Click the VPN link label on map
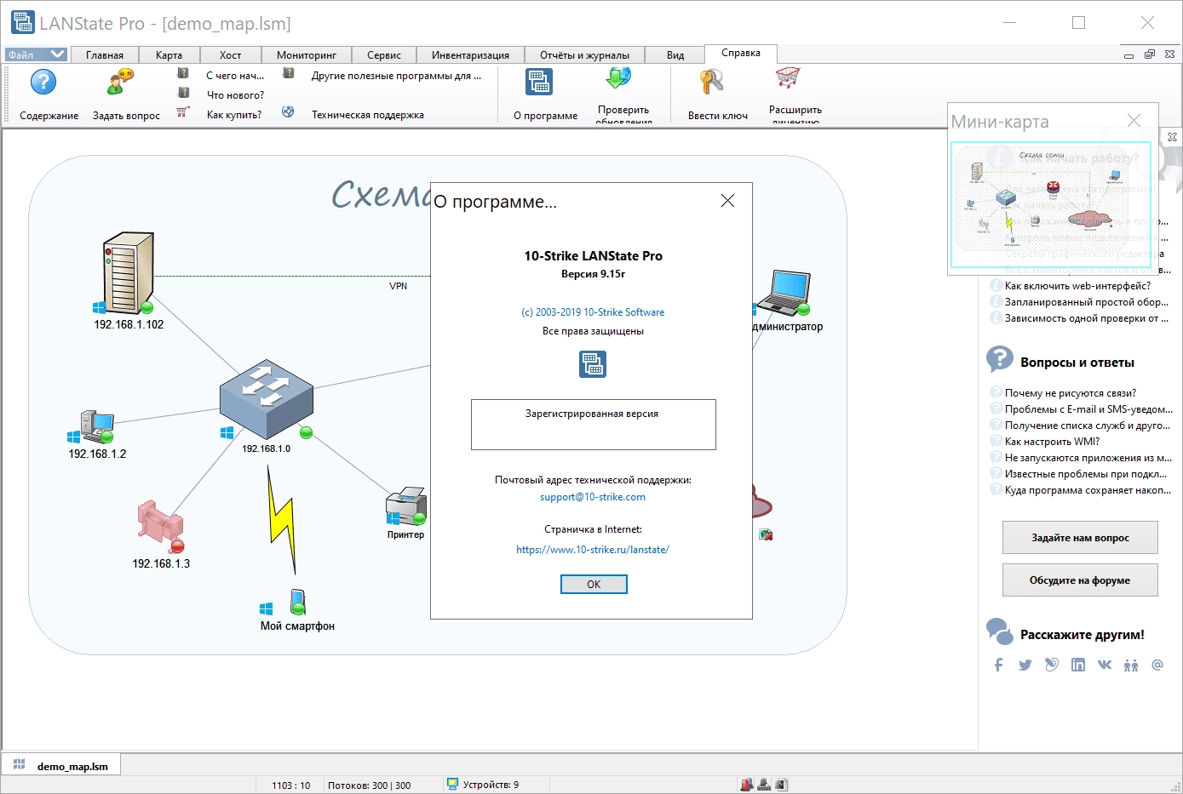The image size is (1183, 794). point(399,286)
